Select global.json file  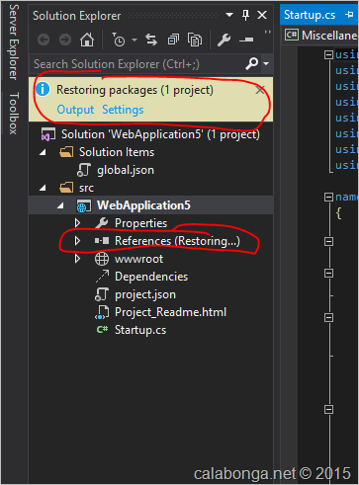tap(126, 170)
